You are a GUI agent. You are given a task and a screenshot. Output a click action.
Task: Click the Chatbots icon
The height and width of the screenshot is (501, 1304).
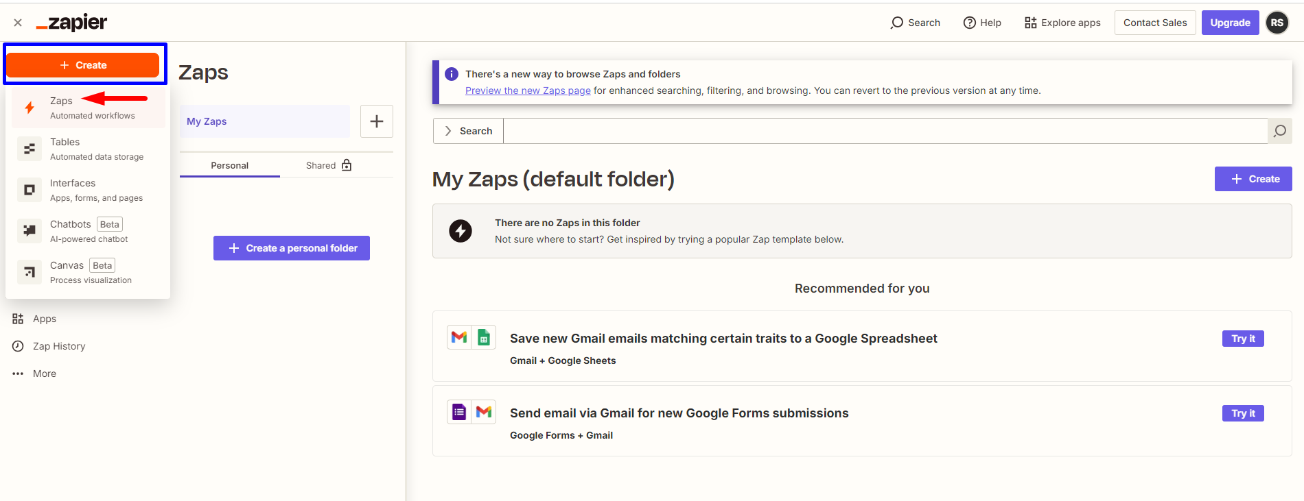30,231
